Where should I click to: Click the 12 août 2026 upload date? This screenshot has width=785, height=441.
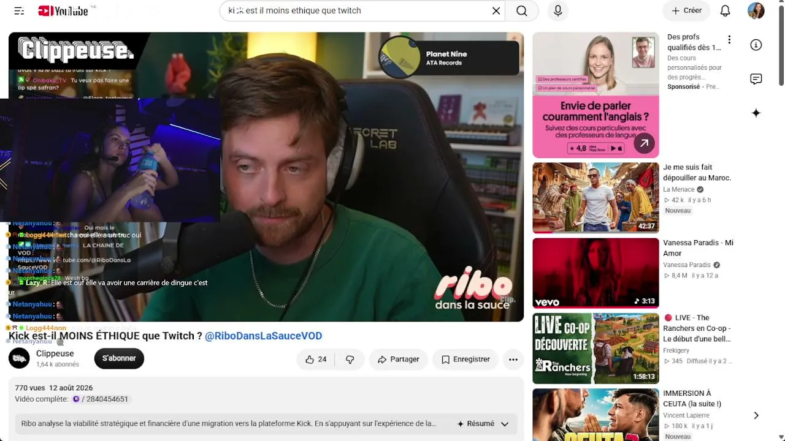point(71,388)
